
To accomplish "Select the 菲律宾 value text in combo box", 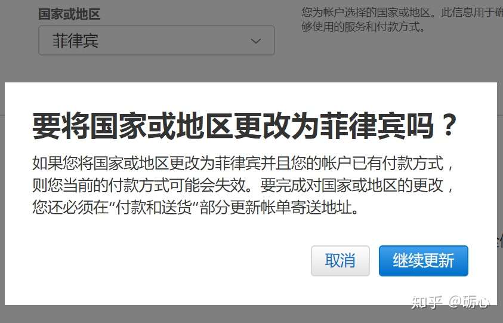I will tap(75, 41).
